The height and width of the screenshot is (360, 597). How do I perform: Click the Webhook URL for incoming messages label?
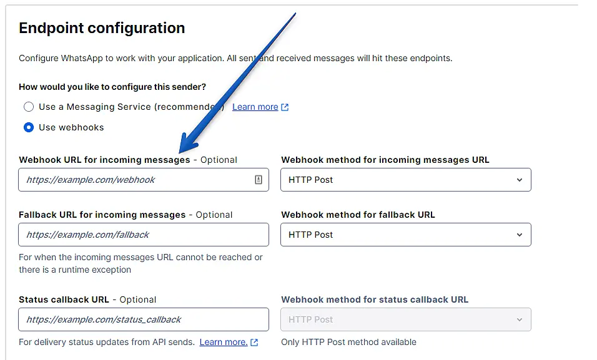click(104, 160)
